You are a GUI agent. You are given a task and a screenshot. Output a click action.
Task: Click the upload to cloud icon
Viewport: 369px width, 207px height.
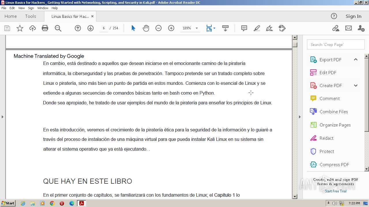coord(33,28)
